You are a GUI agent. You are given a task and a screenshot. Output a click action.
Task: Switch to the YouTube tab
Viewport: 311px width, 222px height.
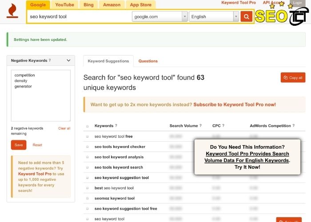coord(65,5)
